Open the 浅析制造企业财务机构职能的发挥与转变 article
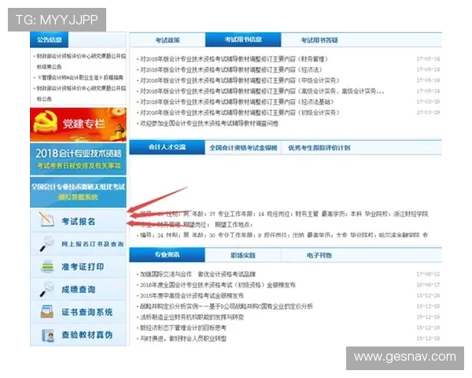This screenshot has width=472, height=378. (192, 317)
